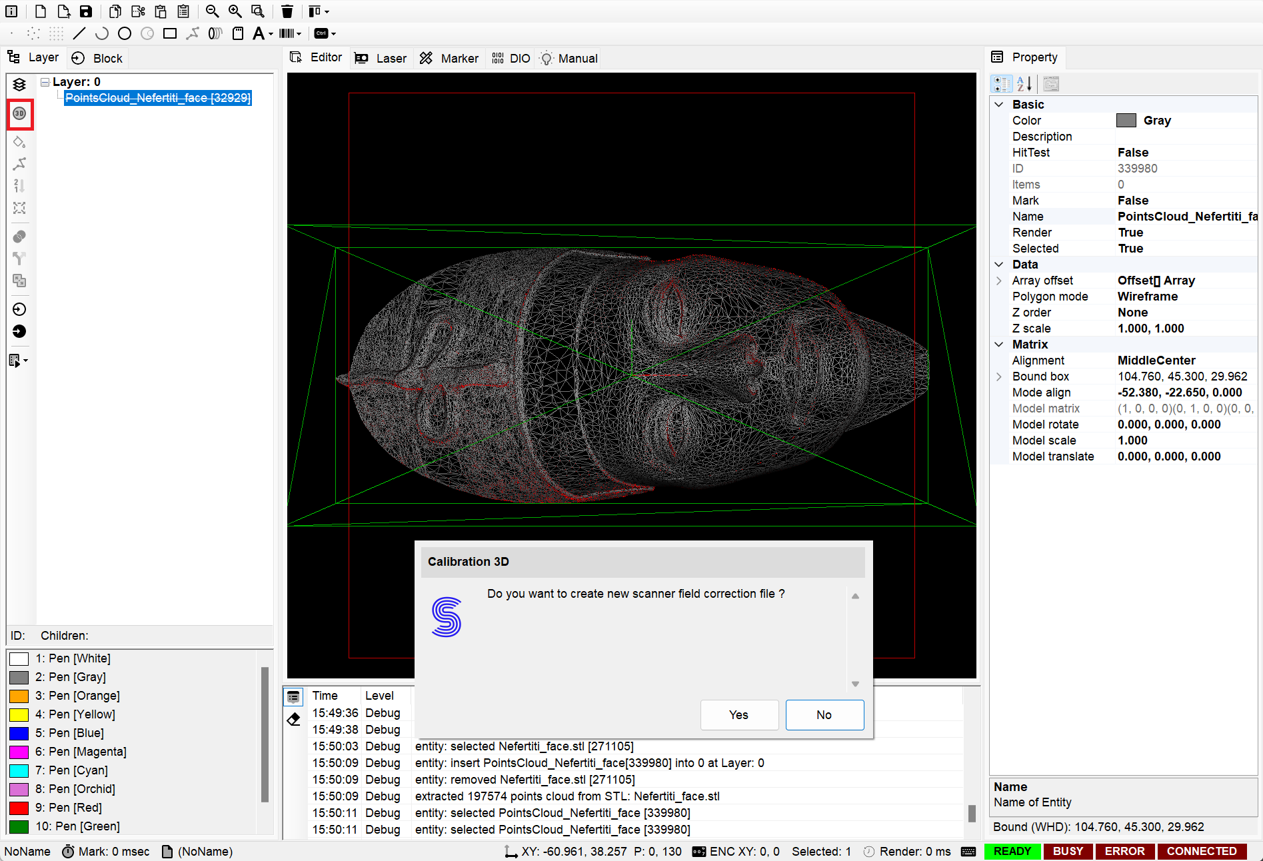This screenshot has width=1263, height=861.
Task: Click the cut (scissors) icon
Action: click(138, 11)
